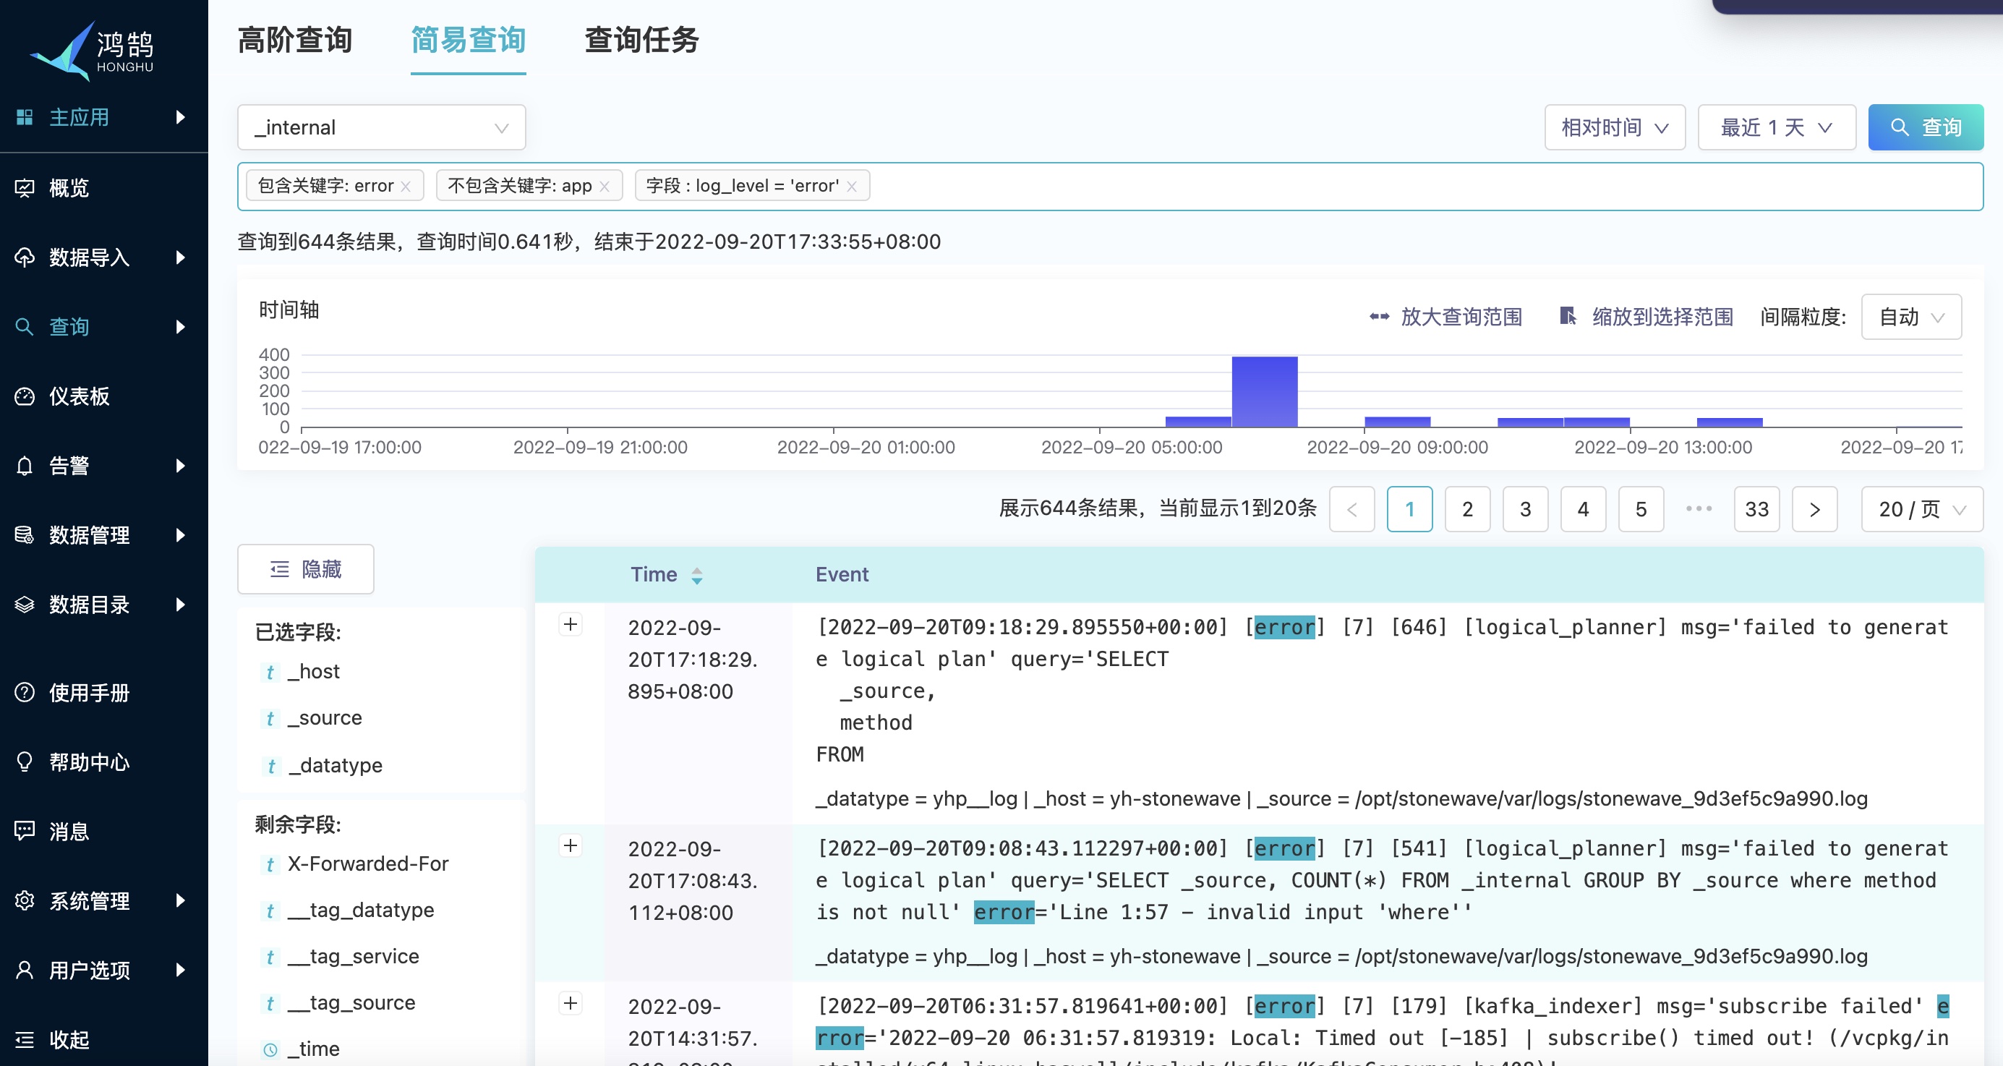This screenshot has height=1066, width=2003.
Task: Open the 使用手册 question mark icon
Action: pyautogui.click(x=24, y=692)
